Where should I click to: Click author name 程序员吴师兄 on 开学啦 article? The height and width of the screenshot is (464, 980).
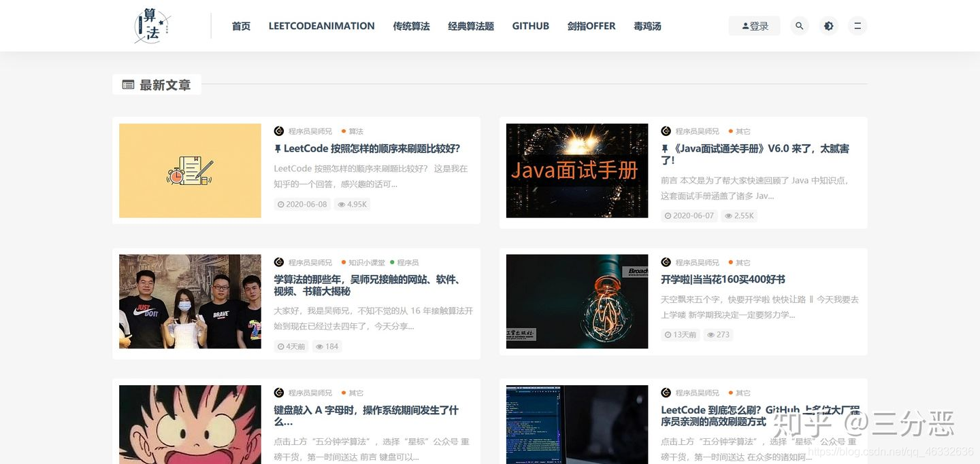[x=697, y=262]
